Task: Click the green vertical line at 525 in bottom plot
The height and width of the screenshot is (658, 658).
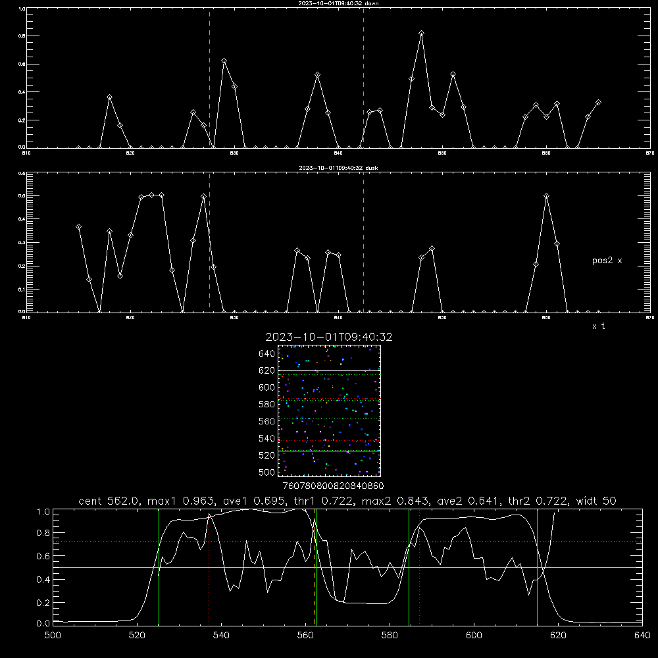Action: coord(159,567)
